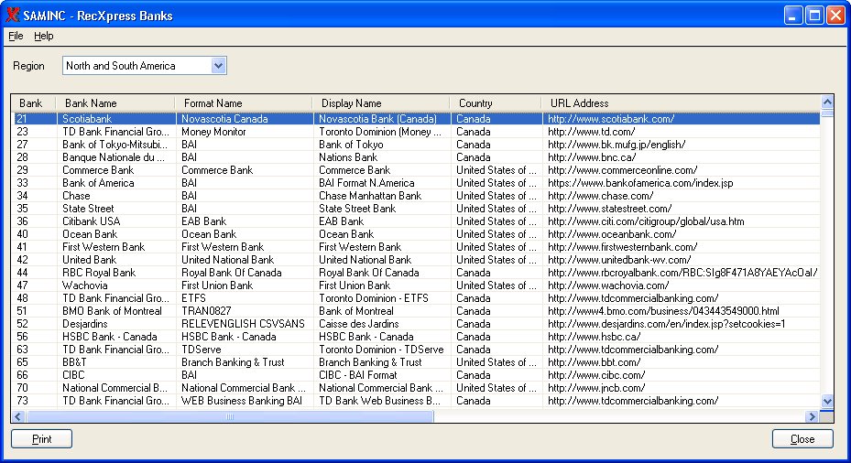Click the Novascotia Bank (Canada) display name
Image resolution: width=851 pixels, height=463 pixels.
click(377, 119)
